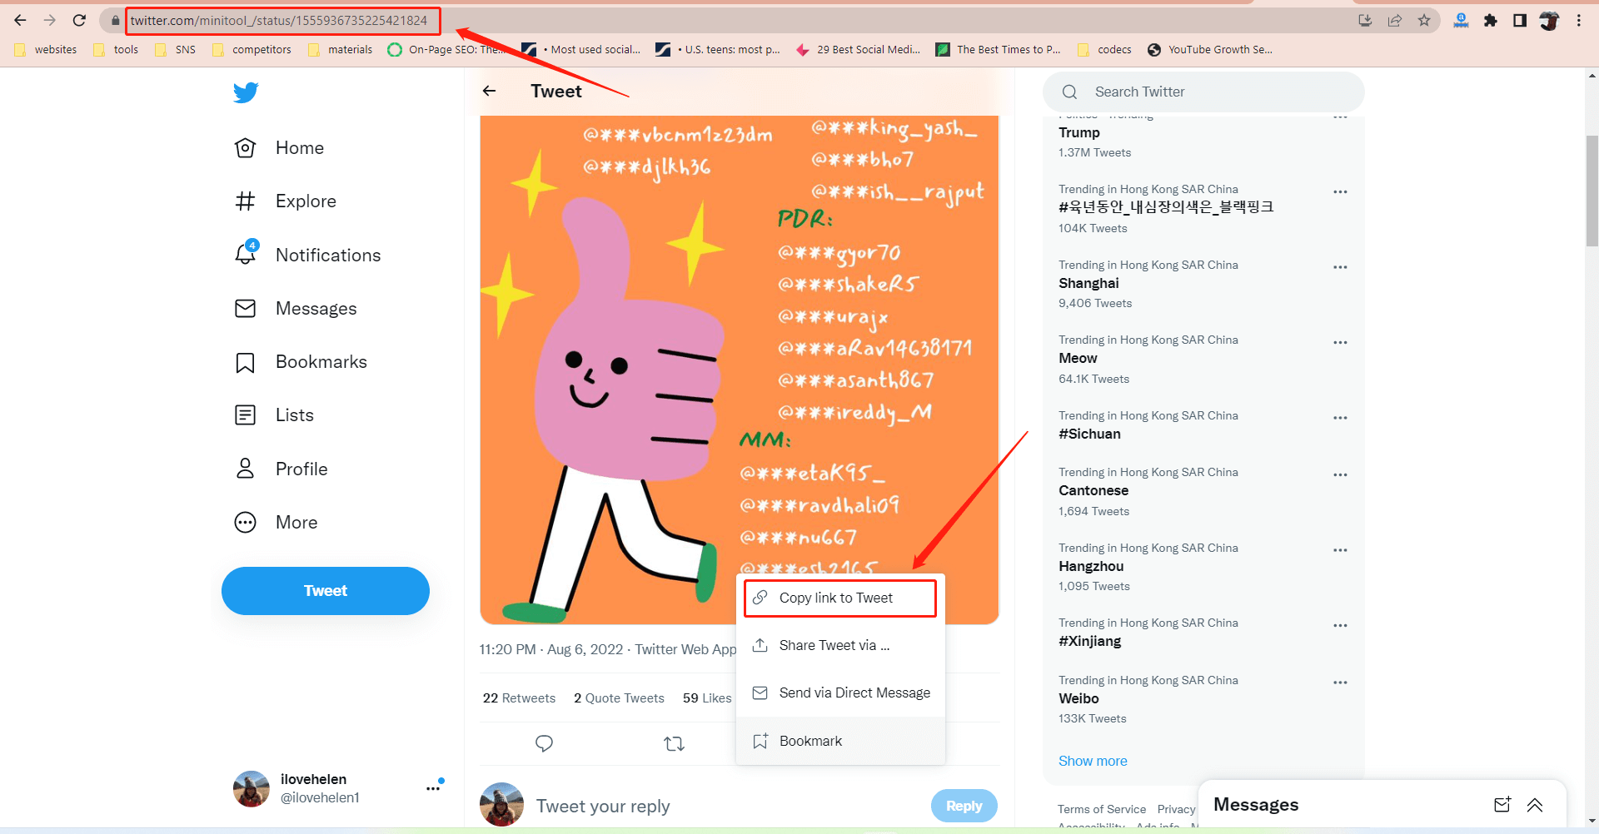Open the SNS bookmarks folder
Image resolution: width=1599 pixels, height=834 pixels.
(176, 50)
